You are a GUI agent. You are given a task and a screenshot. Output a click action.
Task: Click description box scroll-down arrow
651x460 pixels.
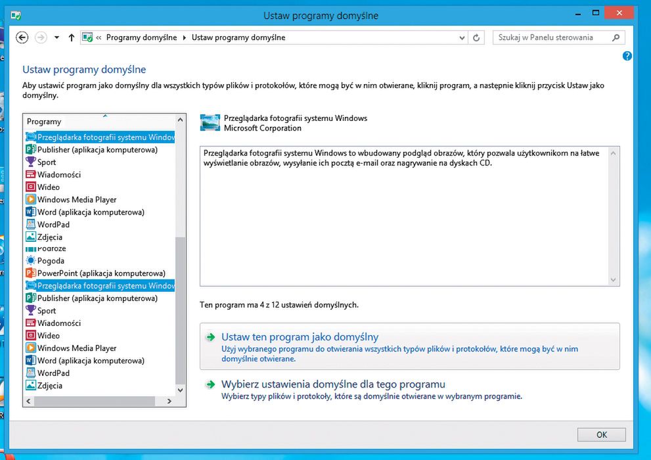pos(613,280)
